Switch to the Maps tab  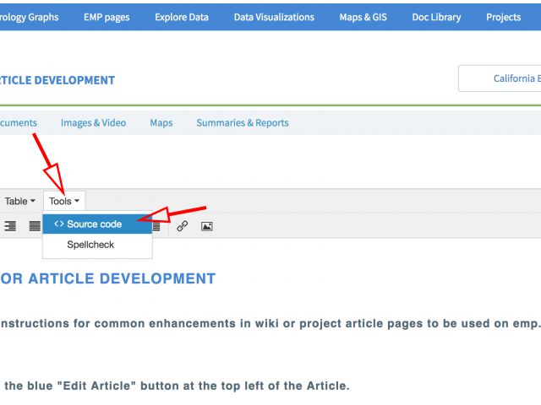161,123
